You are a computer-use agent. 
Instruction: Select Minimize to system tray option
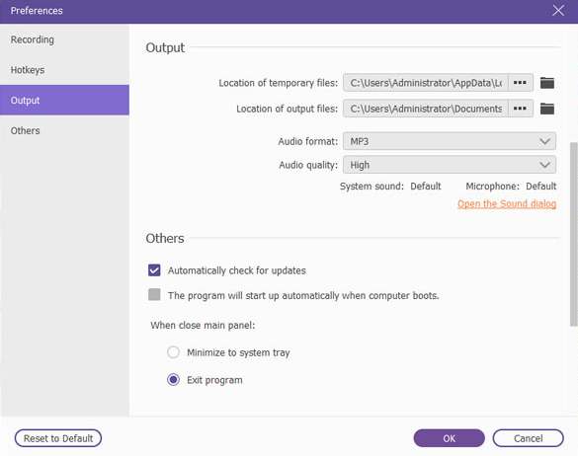(x=173, y=352)
